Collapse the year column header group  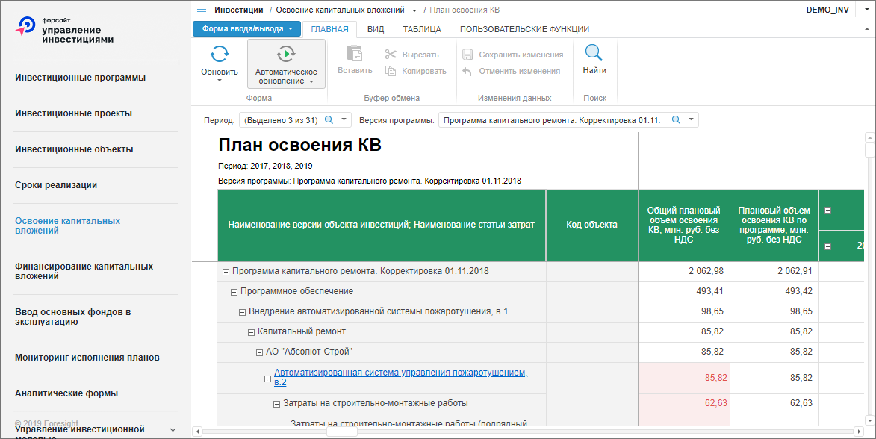[828, 246]
